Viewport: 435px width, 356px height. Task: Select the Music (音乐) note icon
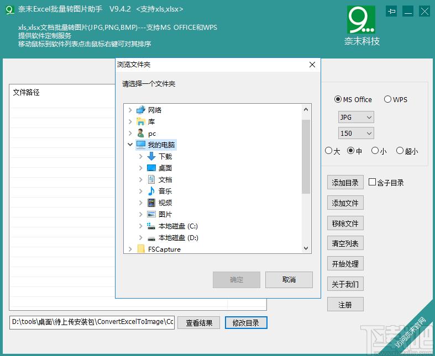151,191
